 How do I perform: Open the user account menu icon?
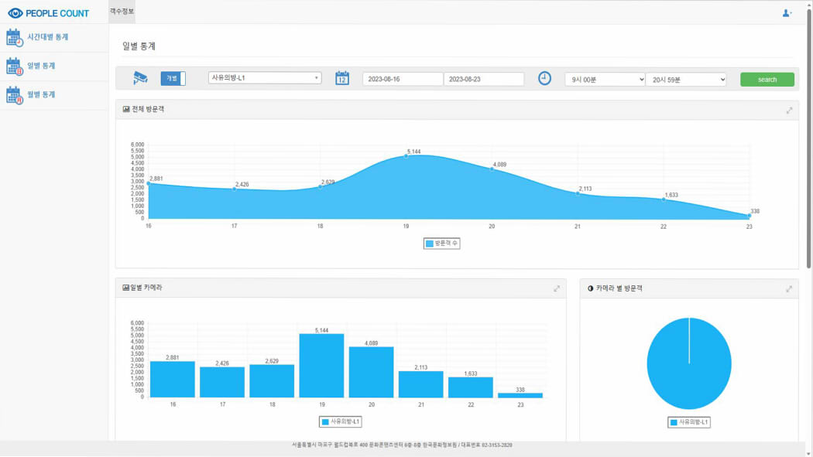[787, 13]
